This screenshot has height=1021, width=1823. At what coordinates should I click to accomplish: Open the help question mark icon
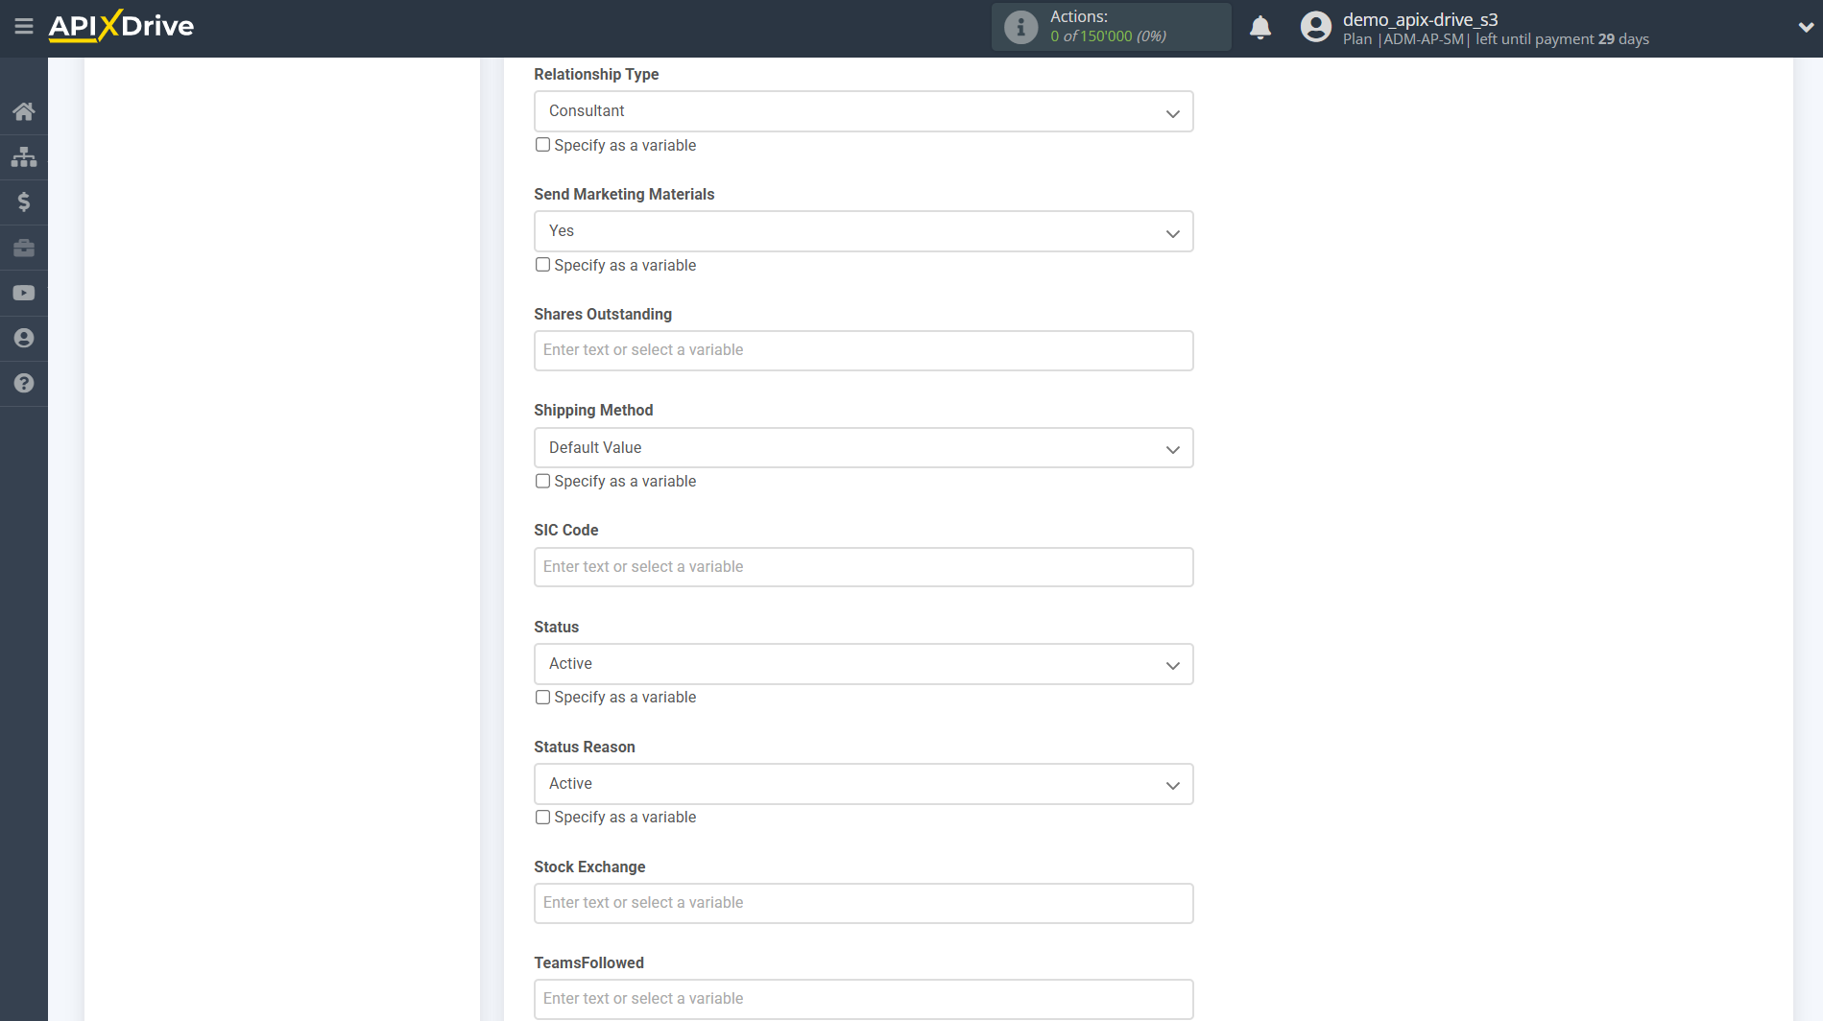point(24,383)
